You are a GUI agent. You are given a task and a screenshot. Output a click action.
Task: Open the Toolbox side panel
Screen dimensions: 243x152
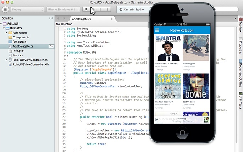(241, 25)
